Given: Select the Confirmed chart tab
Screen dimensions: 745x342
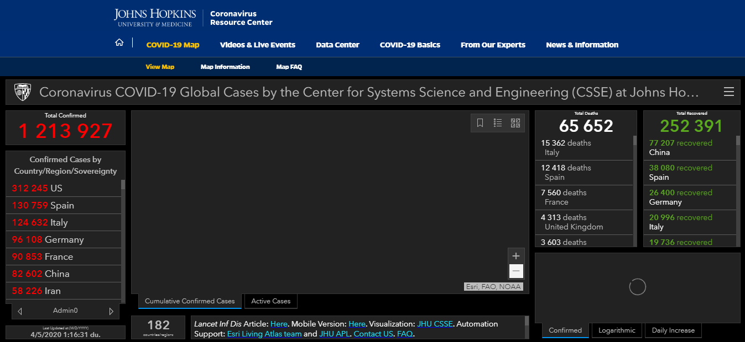Looking at the screenshot, I should click(x=565, y=330).
